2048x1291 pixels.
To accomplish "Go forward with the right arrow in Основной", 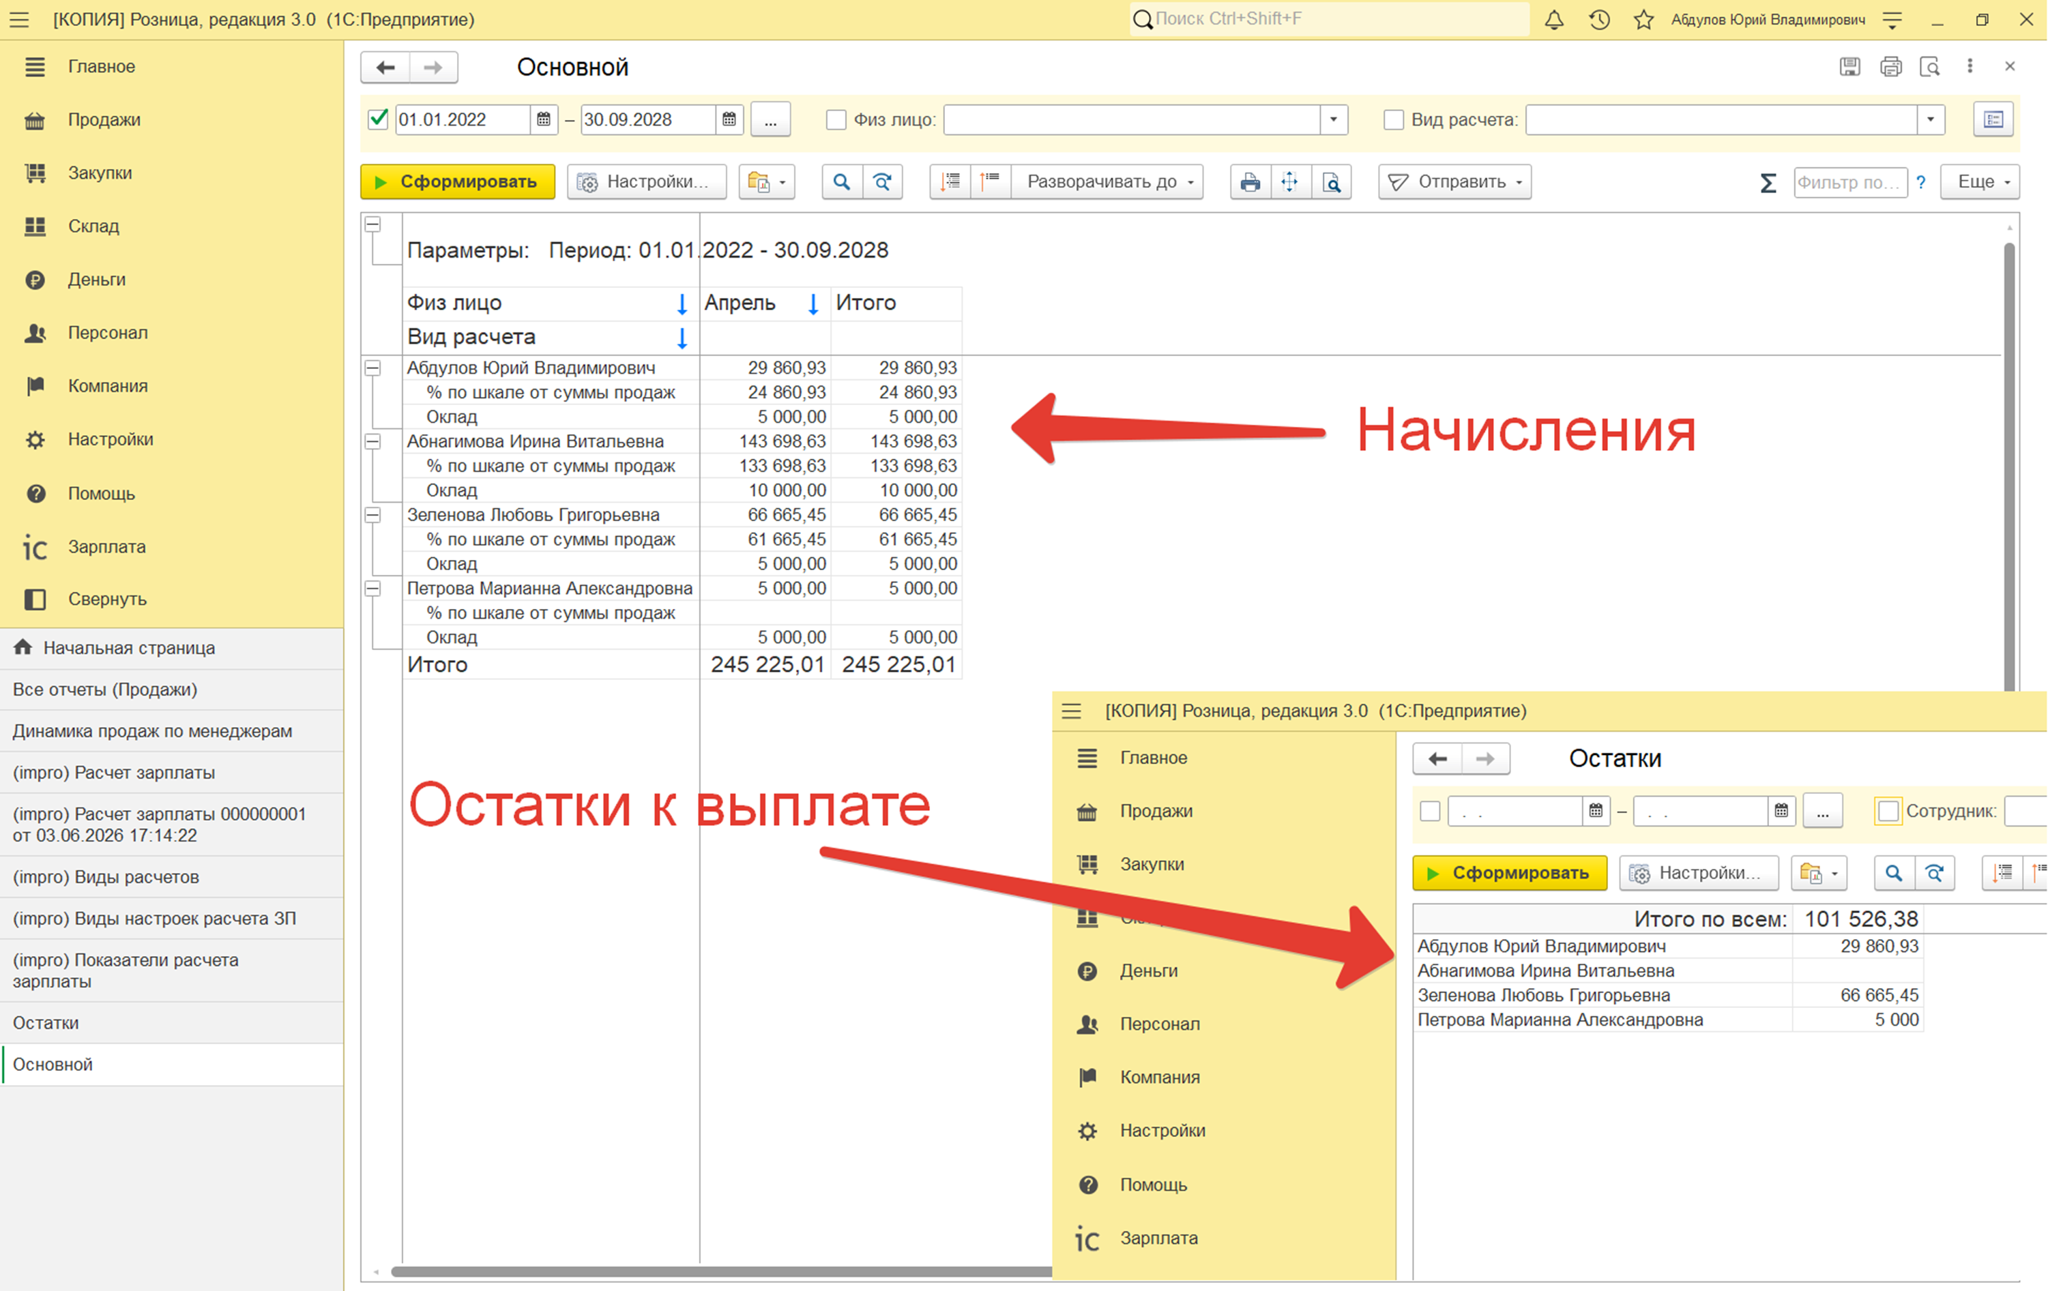I will click(x=433, y=68).
